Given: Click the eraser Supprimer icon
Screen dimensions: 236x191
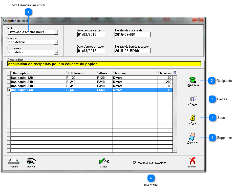Looking at the screenshot, I should 193,137.
